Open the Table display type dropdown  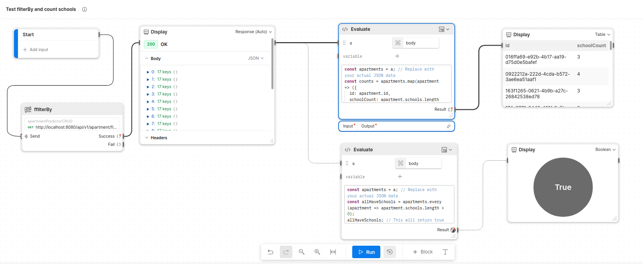(602, 35)
